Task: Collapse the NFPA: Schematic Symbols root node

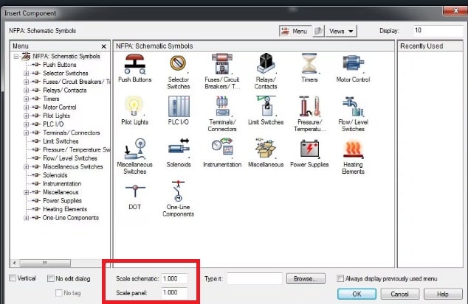Action: [16, 56]
